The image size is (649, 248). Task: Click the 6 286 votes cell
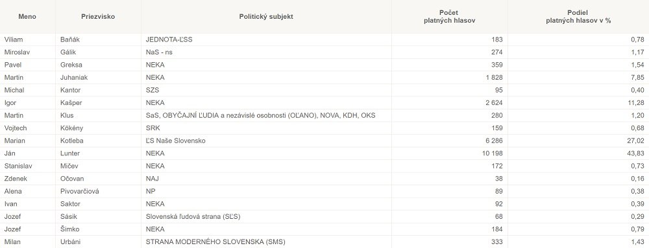[450, 141]
